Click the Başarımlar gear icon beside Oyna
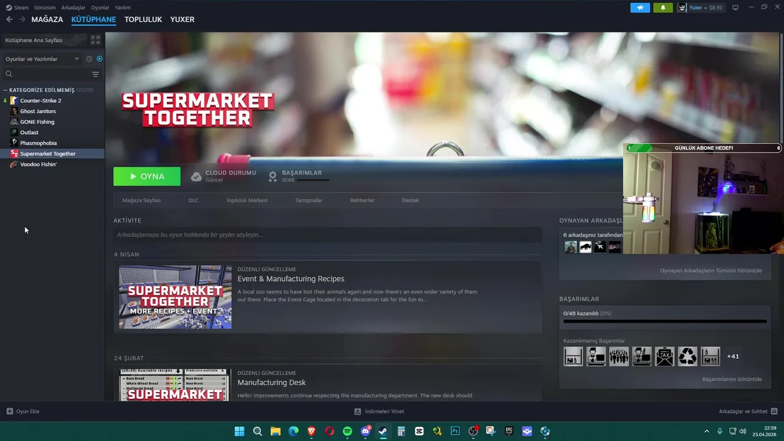 pos(273,176)
